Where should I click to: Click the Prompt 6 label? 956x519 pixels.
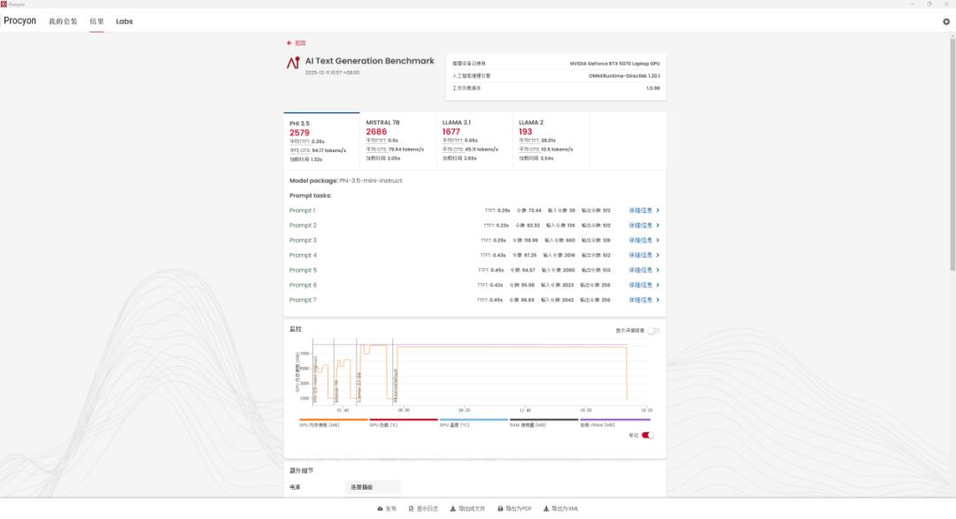coord(303,285)
